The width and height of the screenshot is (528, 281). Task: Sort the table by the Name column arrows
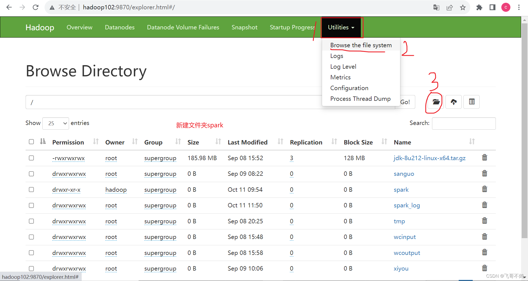[472, 142]
